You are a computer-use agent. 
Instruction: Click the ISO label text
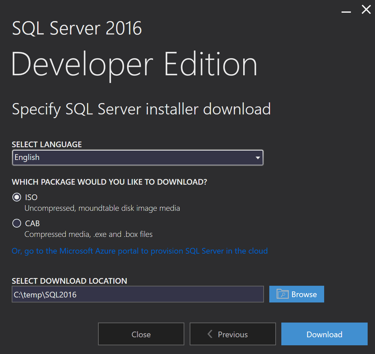[31, 197]
